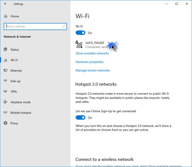Minimize the Settings window
The width and height of the screenshot is (192, 167).
point(166,4)
